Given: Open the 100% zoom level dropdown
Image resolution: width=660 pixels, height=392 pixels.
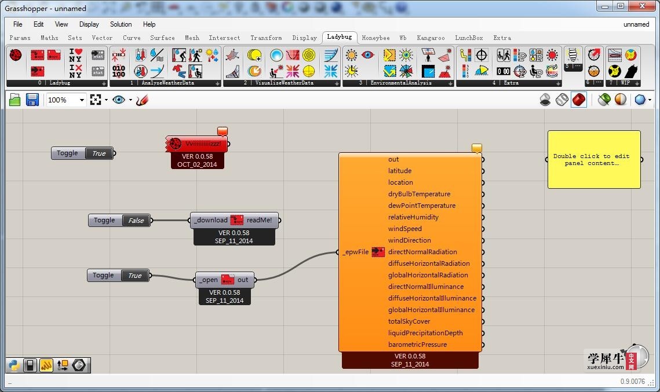Looking at the screenshot, I should click(x=82, y=100).
